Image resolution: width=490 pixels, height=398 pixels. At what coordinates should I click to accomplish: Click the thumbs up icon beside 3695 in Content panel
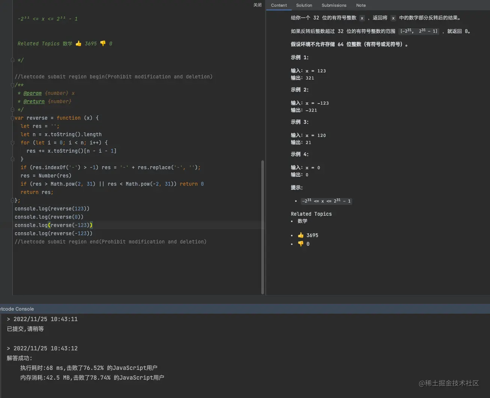point(301,235)
